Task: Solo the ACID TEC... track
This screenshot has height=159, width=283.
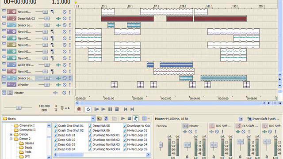Action: (70, 65)
